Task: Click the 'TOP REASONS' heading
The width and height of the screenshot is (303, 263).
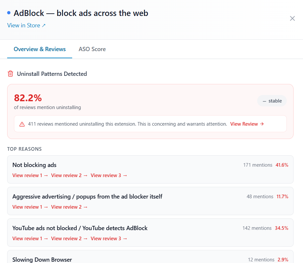Action: (24, 149)
